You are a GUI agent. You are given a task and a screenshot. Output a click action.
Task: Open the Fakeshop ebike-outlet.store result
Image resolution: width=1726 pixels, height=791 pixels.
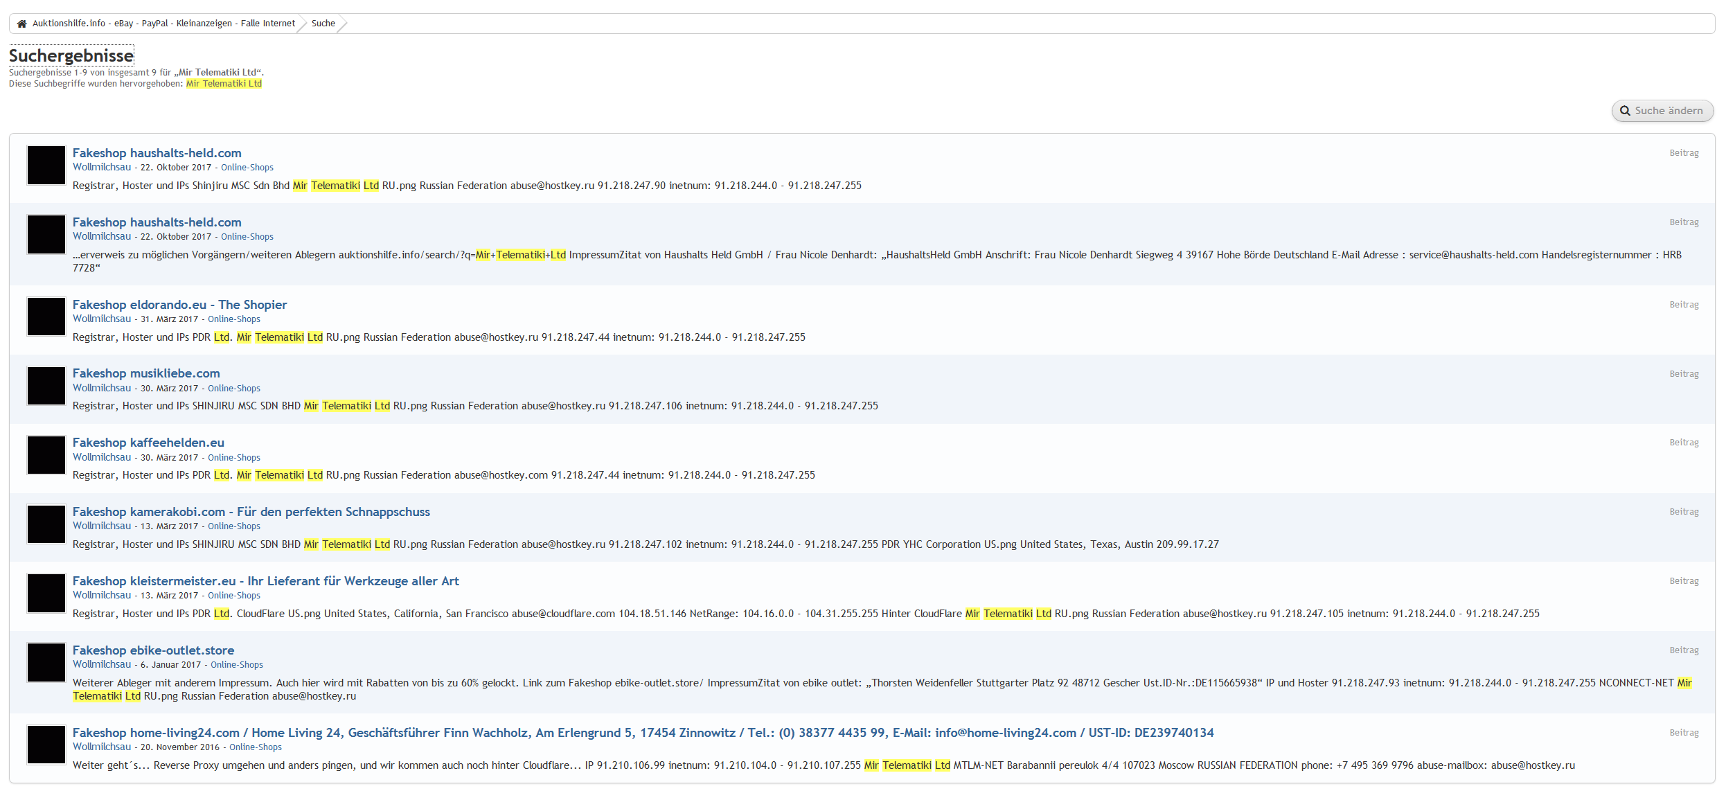pos(153,650)
